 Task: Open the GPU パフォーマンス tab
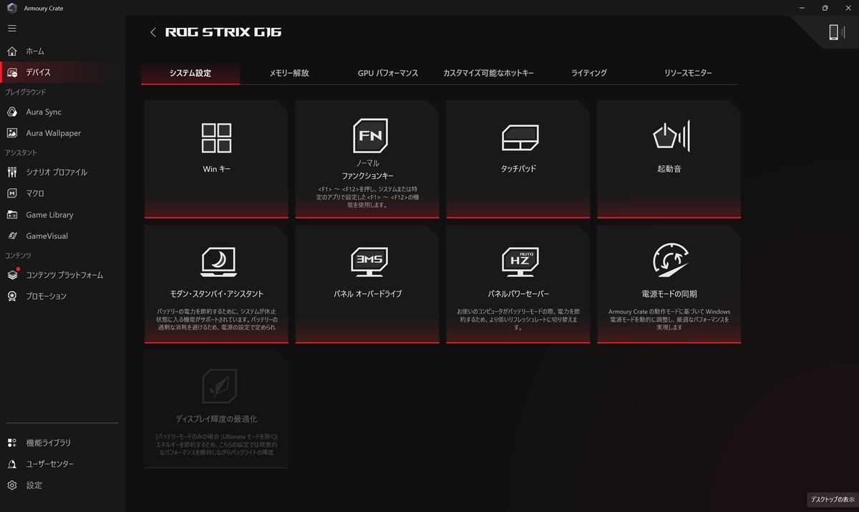click(388, 73)
